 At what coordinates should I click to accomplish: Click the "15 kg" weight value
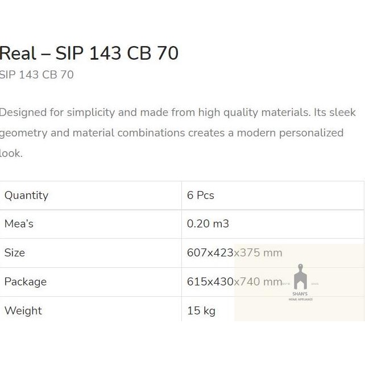point(201,311)
